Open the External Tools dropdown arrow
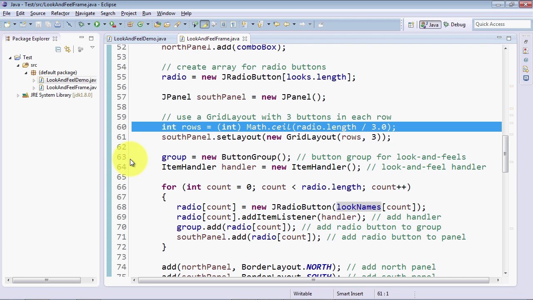Image resolution: width=533 pixels, height=300 pixels. point(120,24)
